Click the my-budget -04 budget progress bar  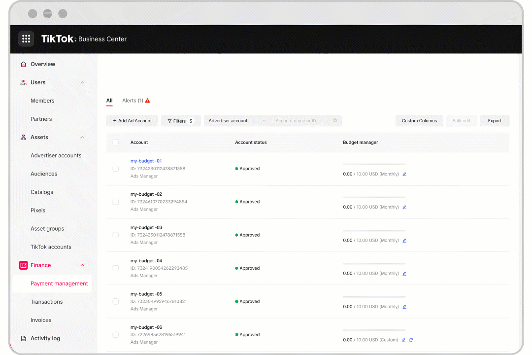point(374,264)
